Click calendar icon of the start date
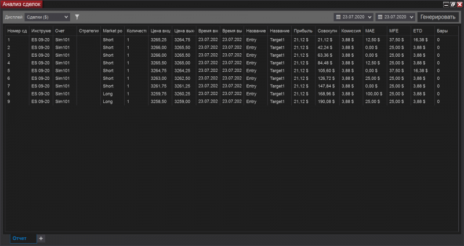The height and width of the screenshot is (246, 464). click(x=338, y=17)
